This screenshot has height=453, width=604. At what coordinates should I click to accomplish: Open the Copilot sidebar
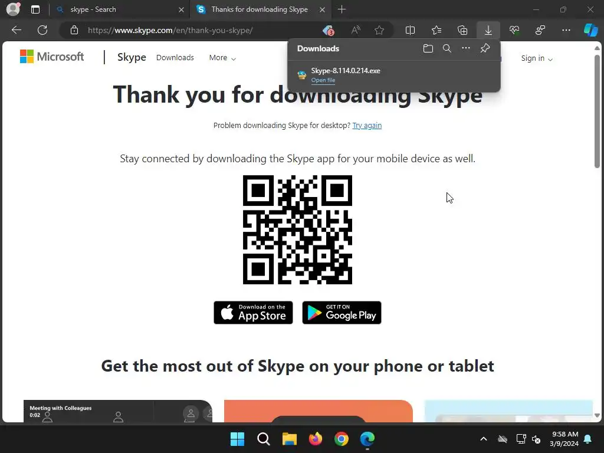pyautogui.click(x=590, y=30)
